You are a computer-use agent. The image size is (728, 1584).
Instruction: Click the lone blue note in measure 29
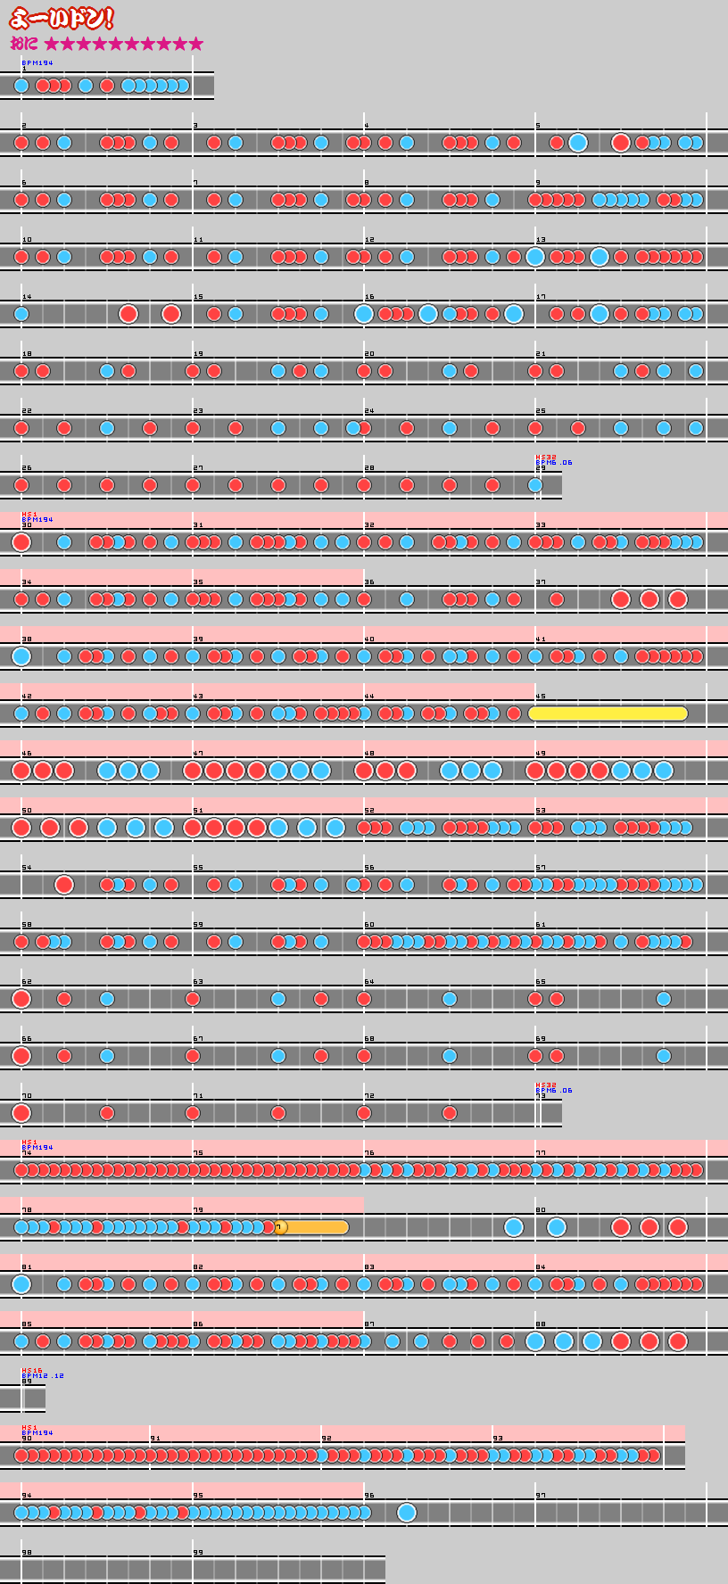(535, 485)
